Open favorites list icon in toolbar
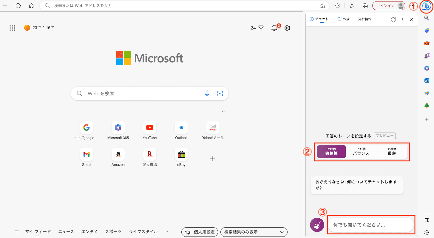Viewport: 434px width, 238px height. [x=352, y=6]
